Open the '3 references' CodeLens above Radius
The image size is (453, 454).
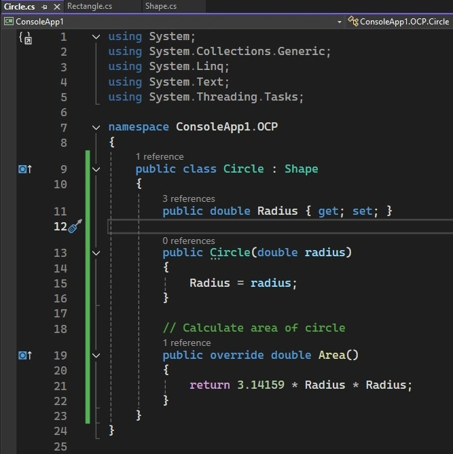(189, 199)
